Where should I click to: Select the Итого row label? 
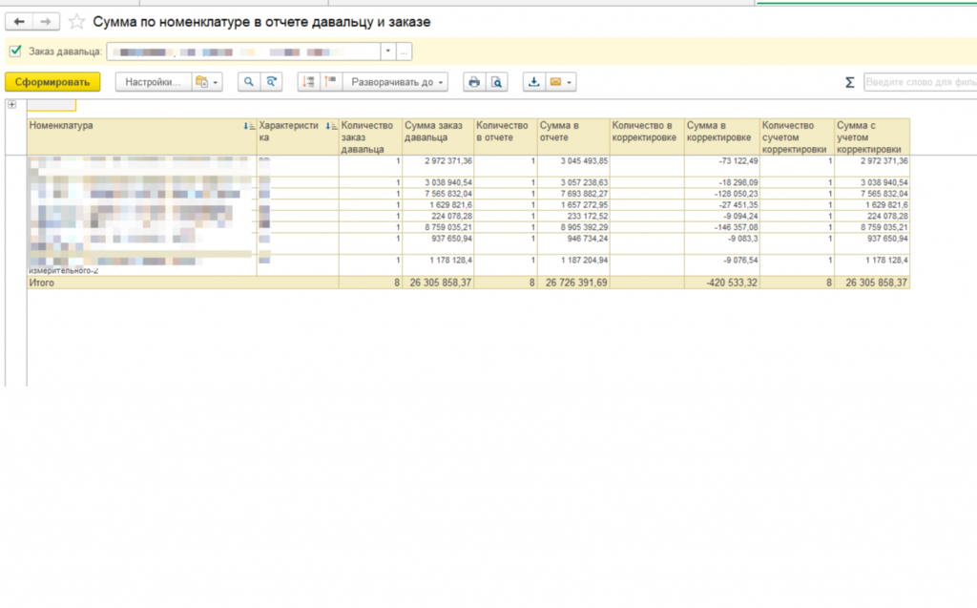pyautogui.click(x=42, y=283)
